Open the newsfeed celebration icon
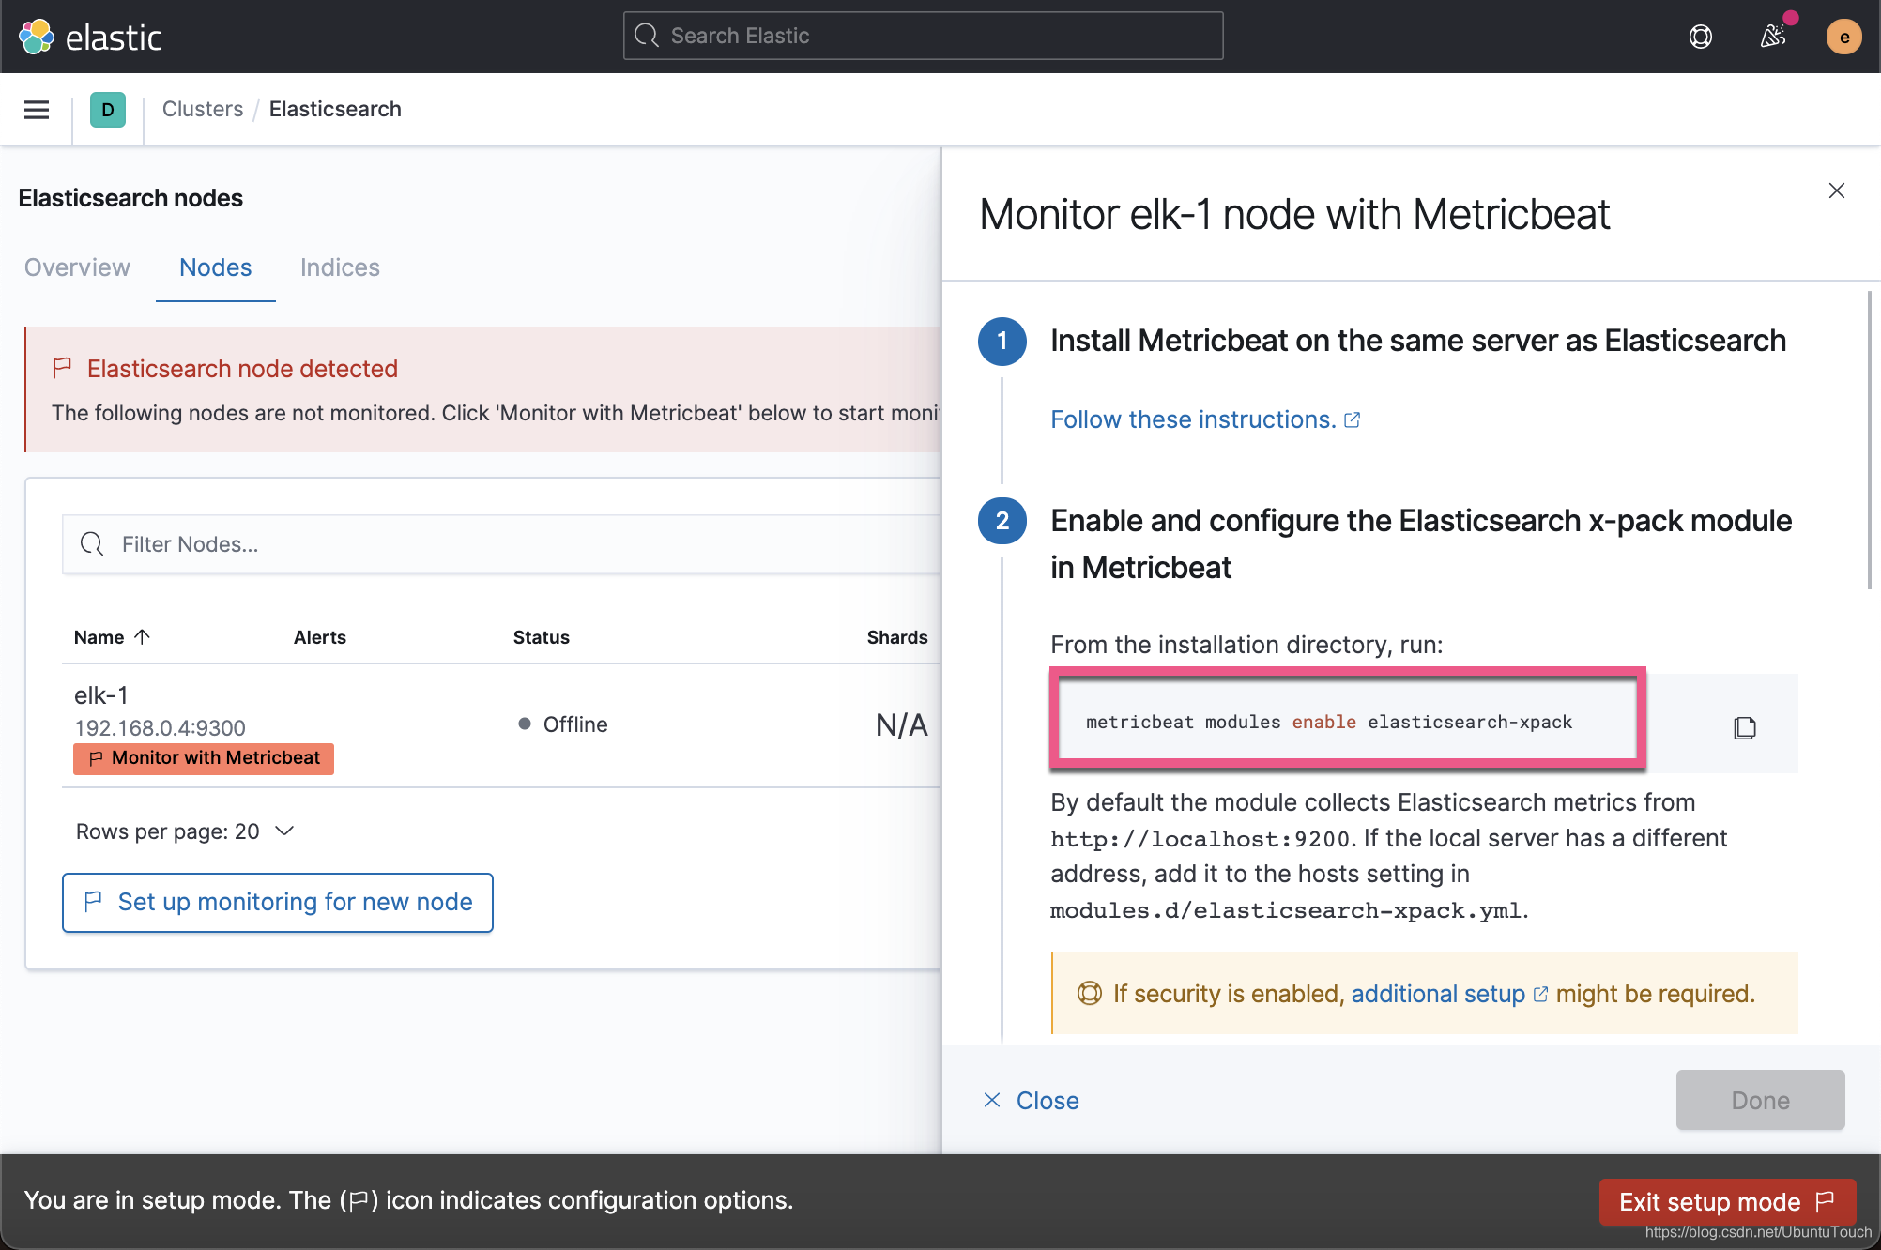The height and width of the screenshot is (1250, 1881). tap(1772, 38)
